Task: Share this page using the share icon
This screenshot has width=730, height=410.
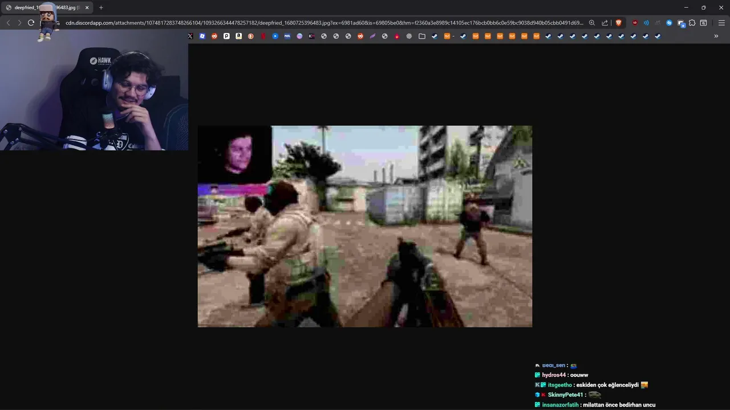Action: (x=605, y=23)
